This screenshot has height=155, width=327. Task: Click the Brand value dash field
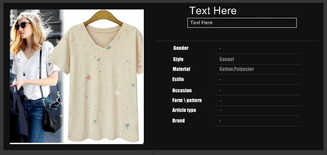257,121
